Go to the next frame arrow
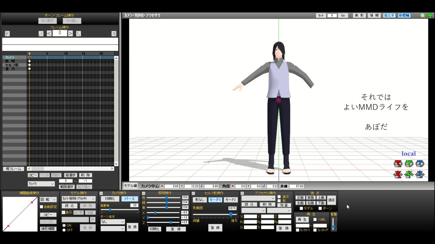This screenshot has width=435, height=244. tap(70, 33)
